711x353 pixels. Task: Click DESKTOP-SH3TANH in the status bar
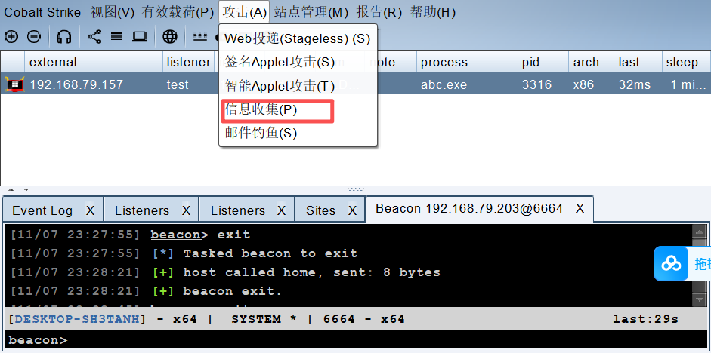coord(77,319)
